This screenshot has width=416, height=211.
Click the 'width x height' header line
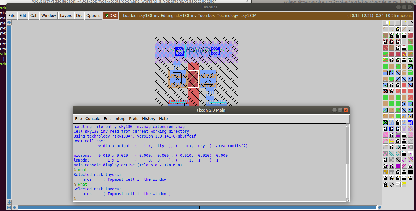pyautogui.click(x=173, y=146)
